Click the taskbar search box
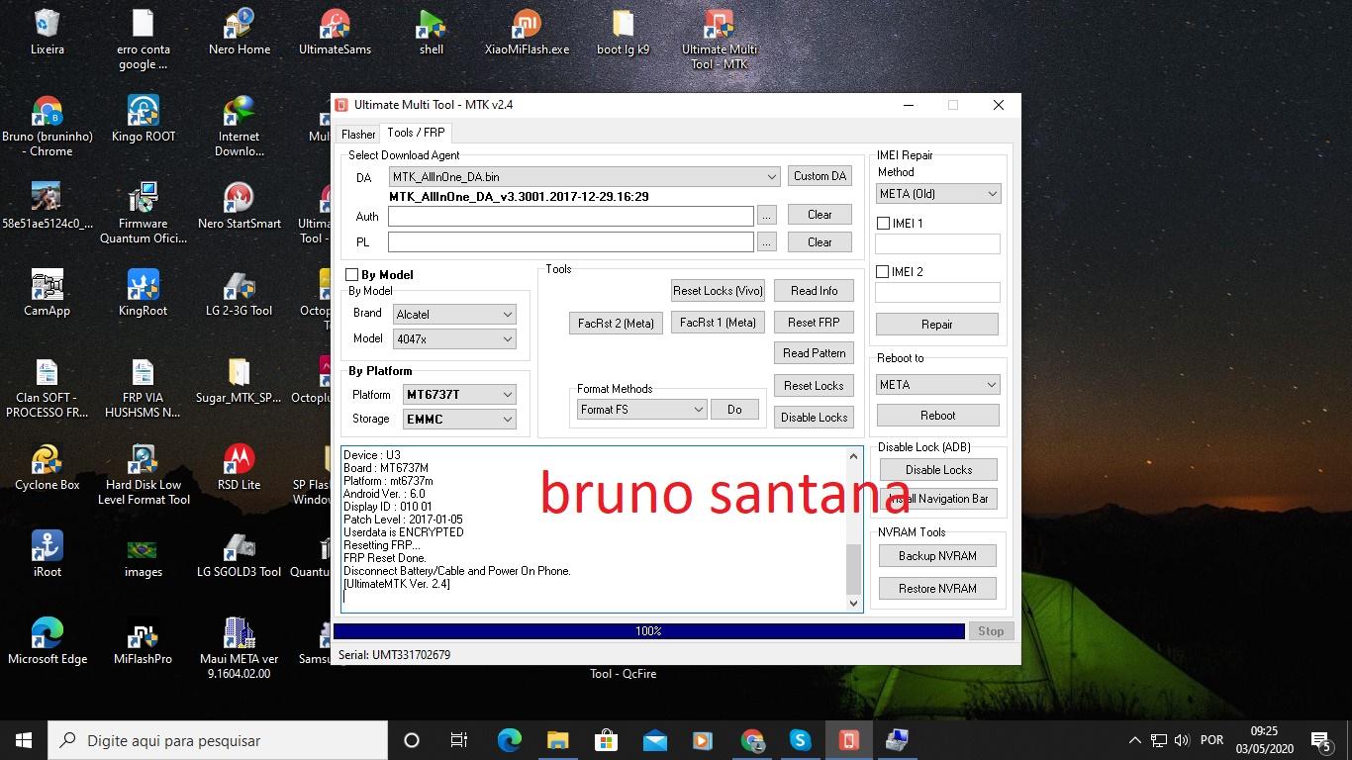This screenshot has width=1352, height=760. coord(218,740)
